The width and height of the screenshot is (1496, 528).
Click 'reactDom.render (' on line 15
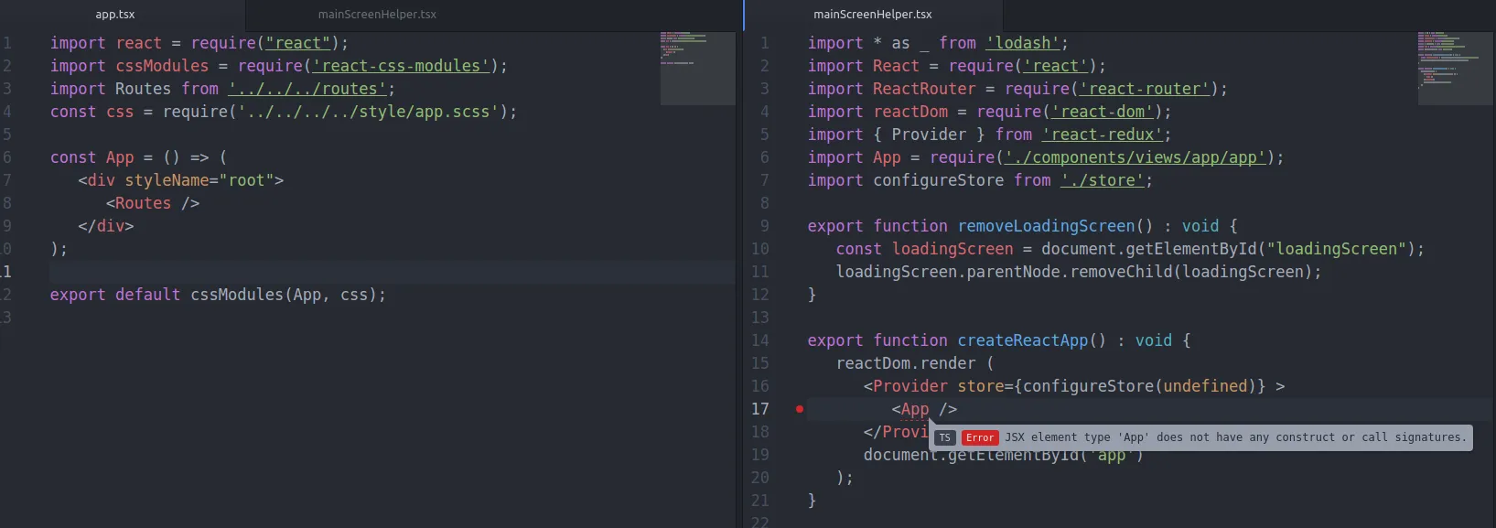(x=915, y=363)
